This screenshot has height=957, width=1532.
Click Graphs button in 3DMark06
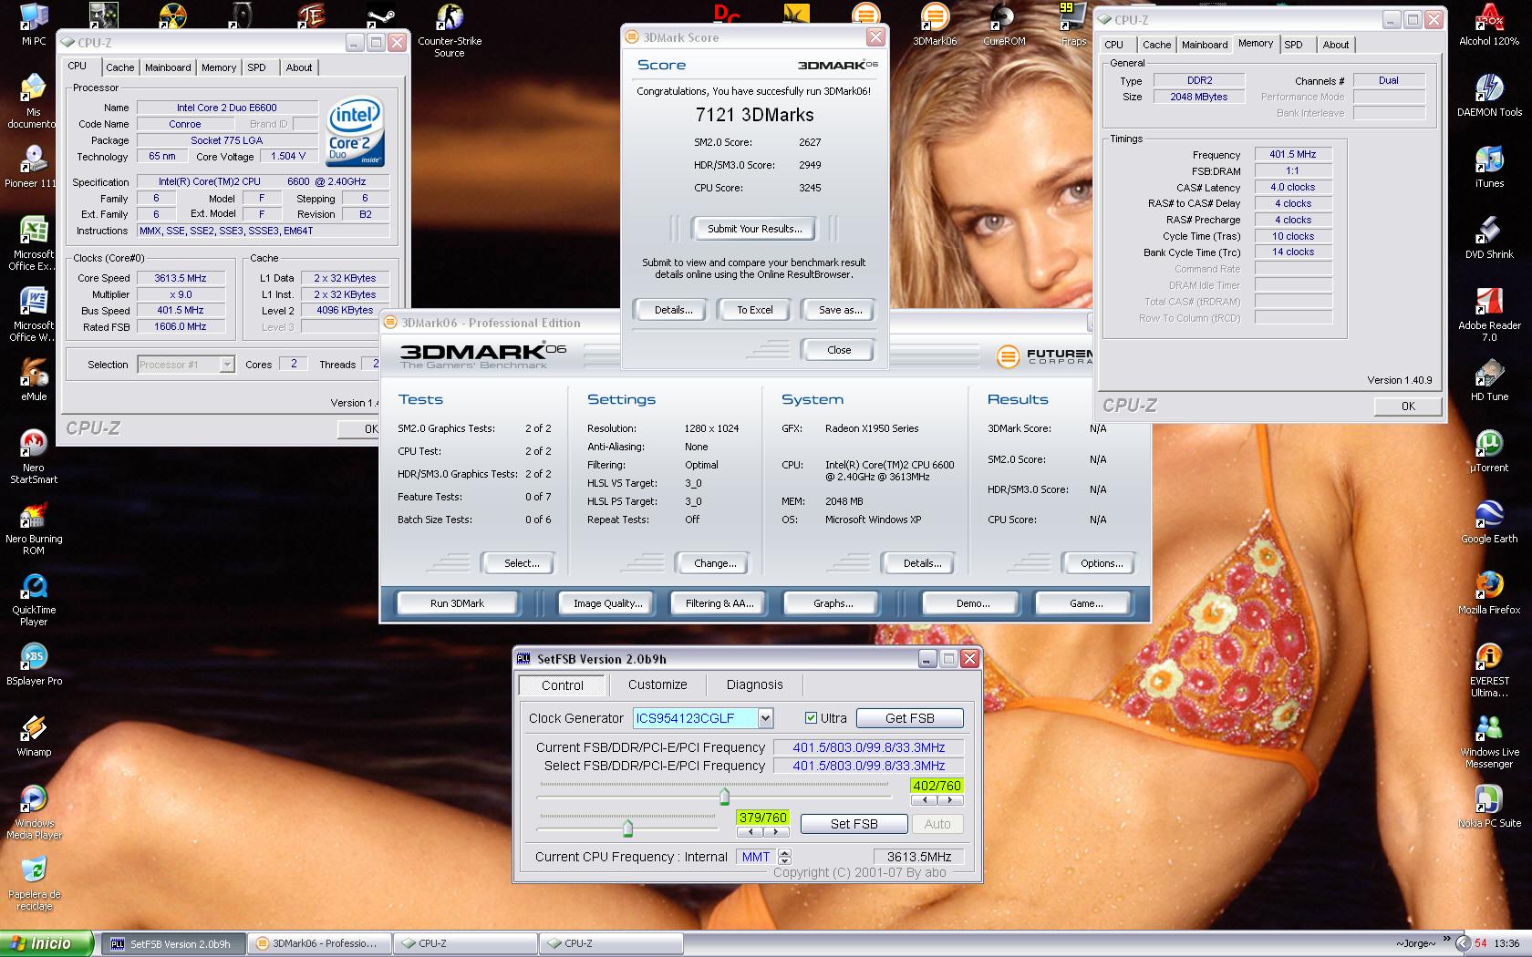[x=833, y=603]
